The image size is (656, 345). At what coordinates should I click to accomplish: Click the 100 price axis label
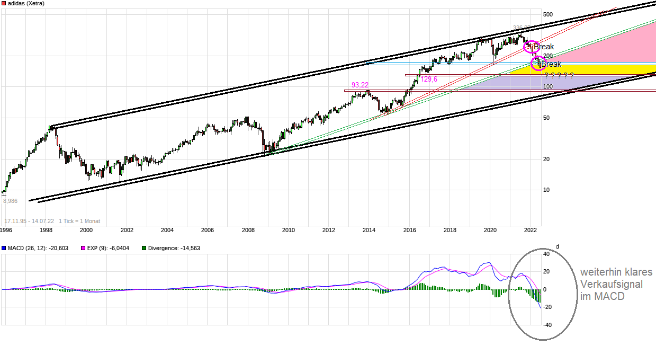548,86
